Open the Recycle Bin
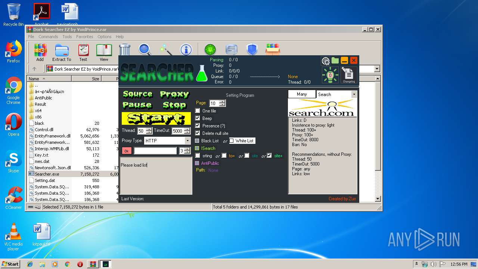Image resolution: width=478 pixels, height=269 pixels. point(13,15)
